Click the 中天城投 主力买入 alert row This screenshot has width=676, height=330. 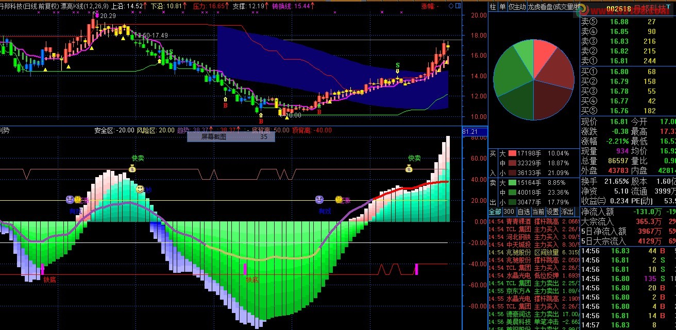[x=533, y=245]
